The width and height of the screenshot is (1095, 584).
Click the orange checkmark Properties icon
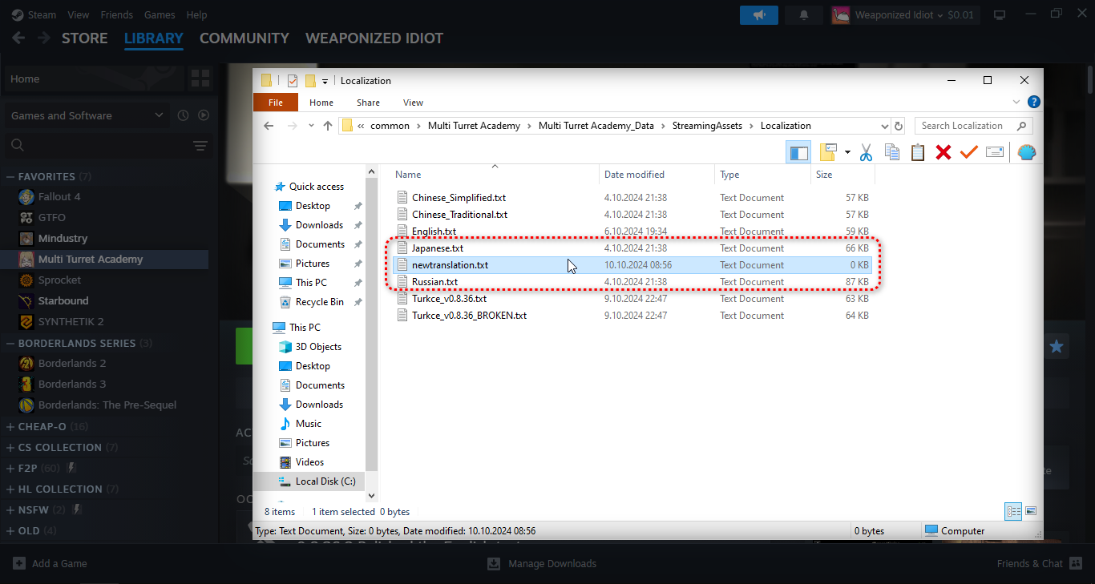pyautogui.click(x=969, y=152)
